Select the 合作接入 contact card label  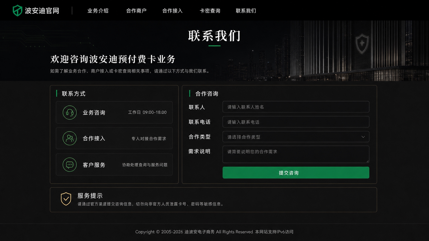pyautogui.click(x=94, y=138)
